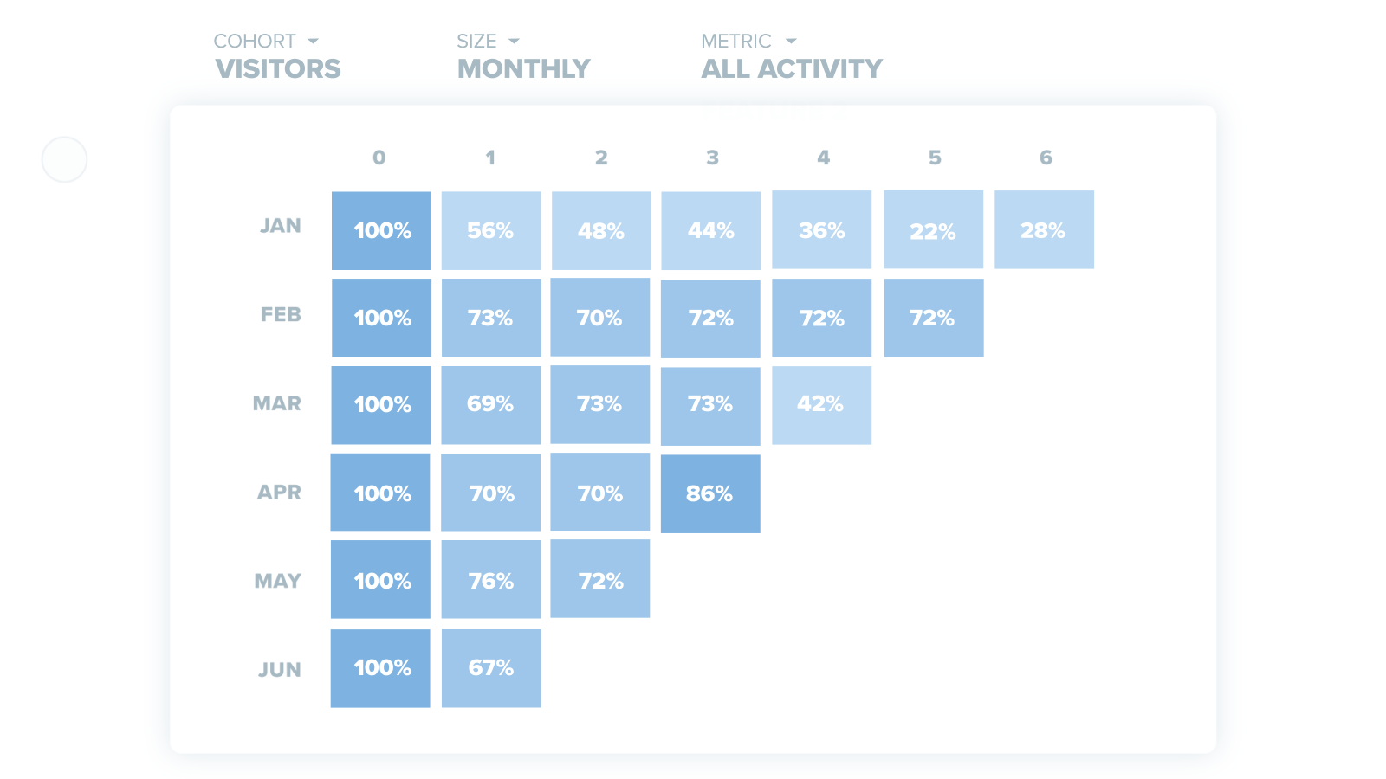This screenshot has height=779, width=1386.
Task: Click column header 6
Action: (1046, 158)
